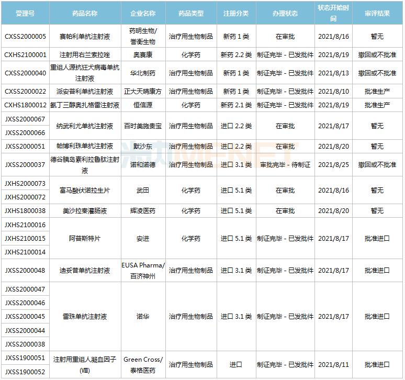
Task: Select cell JXSS2000051
Action: pos(25,146)
